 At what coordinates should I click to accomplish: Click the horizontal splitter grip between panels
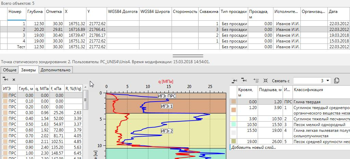pyautogui.click(x=188, y=56)
